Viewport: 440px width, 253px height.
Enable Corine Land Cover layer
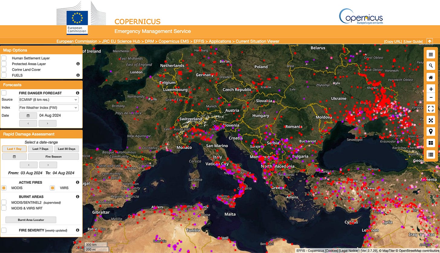[x=4, y=69]
